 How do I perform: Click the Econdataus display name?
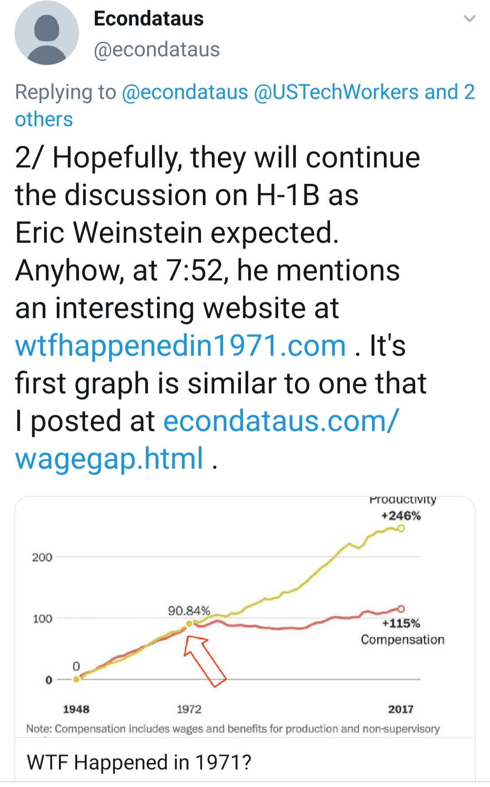148,19
